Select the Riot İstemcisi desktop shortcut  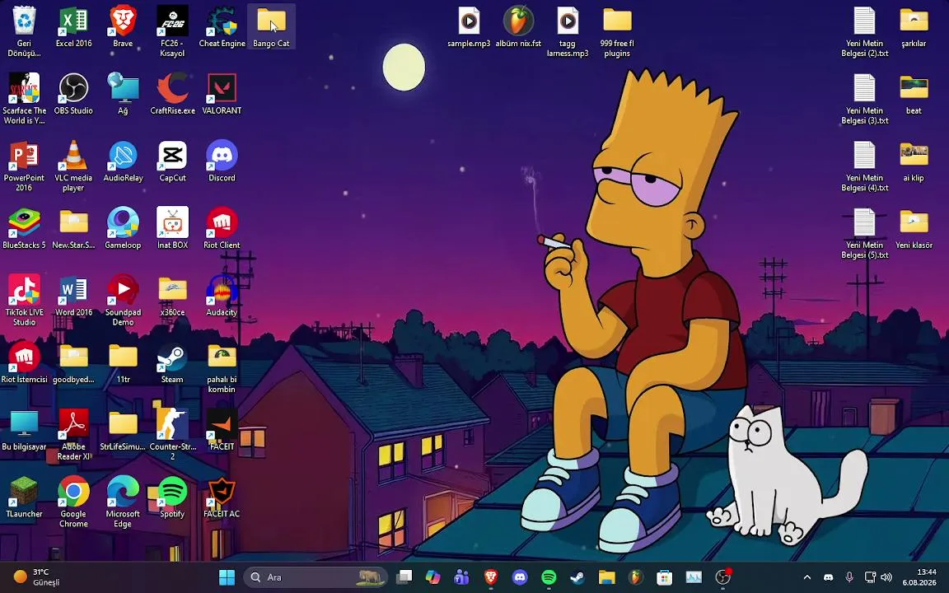click(x=24, y=362)
